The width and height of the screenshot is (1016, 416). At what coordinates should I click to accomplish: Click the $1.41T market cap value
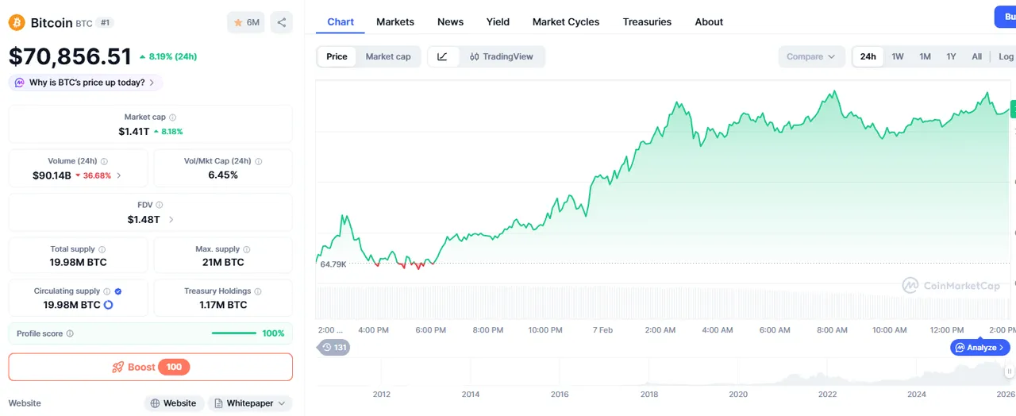pos(133,131)
